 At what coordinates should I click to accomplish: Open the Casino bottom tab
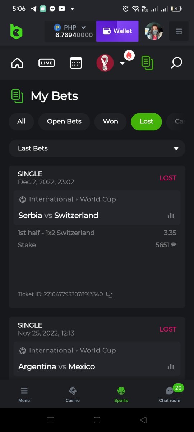click(73, 394)
